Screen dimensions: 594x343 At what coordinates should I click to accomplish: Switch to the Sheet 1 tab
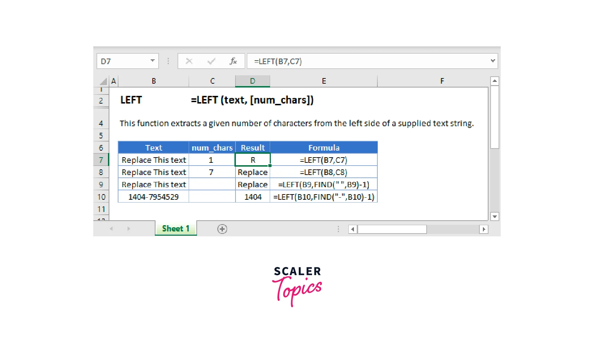coord(176,229)
